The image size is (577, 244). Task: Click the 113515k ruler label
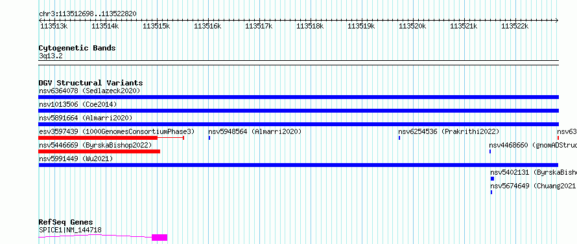click(156, 26)
